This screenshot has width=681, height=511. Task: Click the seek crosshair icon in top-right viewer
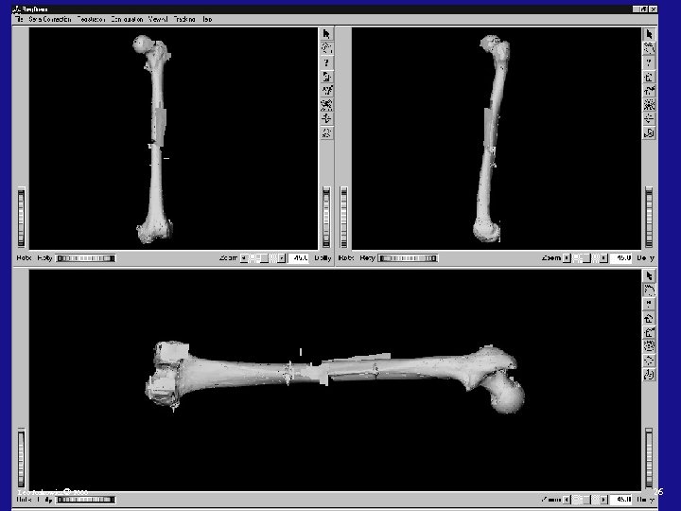pyautogui.click(x=649, y=118)
